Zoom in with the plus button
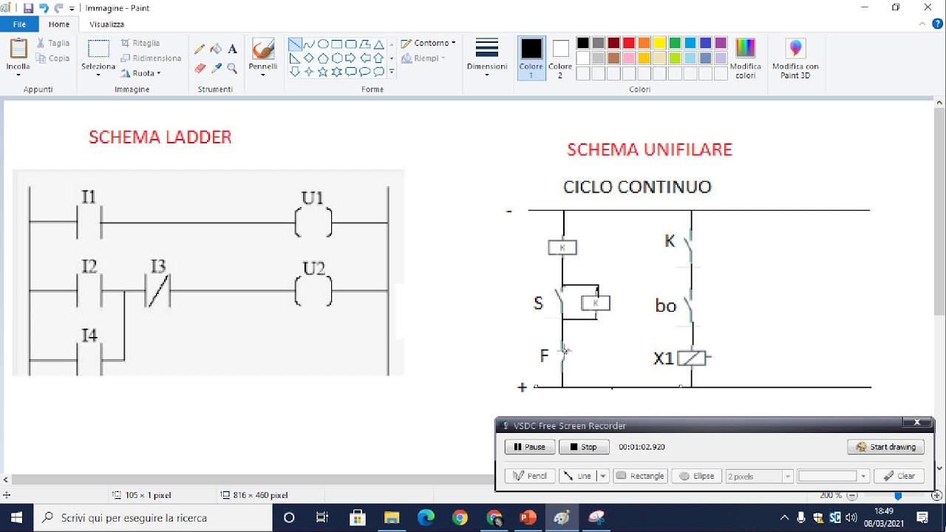The width and height of the screenshot is (946, 532). pyautogui.click(x=936, y=495)
